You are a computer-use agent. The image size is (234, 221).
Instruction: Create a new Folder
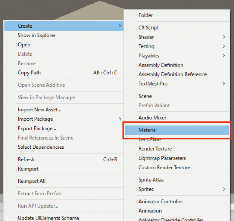(x=146, y=15)
